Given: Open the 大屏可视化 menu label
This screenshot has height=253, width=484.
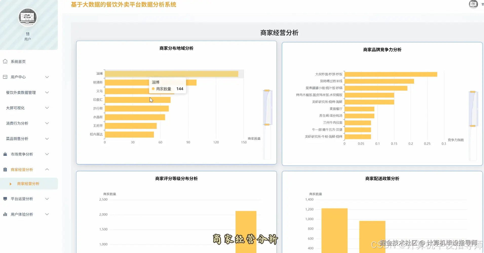Looking at the screenshot, I should click(15, 108).
